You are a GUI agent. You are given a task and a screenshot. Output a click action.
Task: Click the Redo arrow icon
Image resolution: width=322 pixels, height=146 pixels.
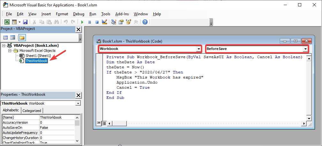73,22
